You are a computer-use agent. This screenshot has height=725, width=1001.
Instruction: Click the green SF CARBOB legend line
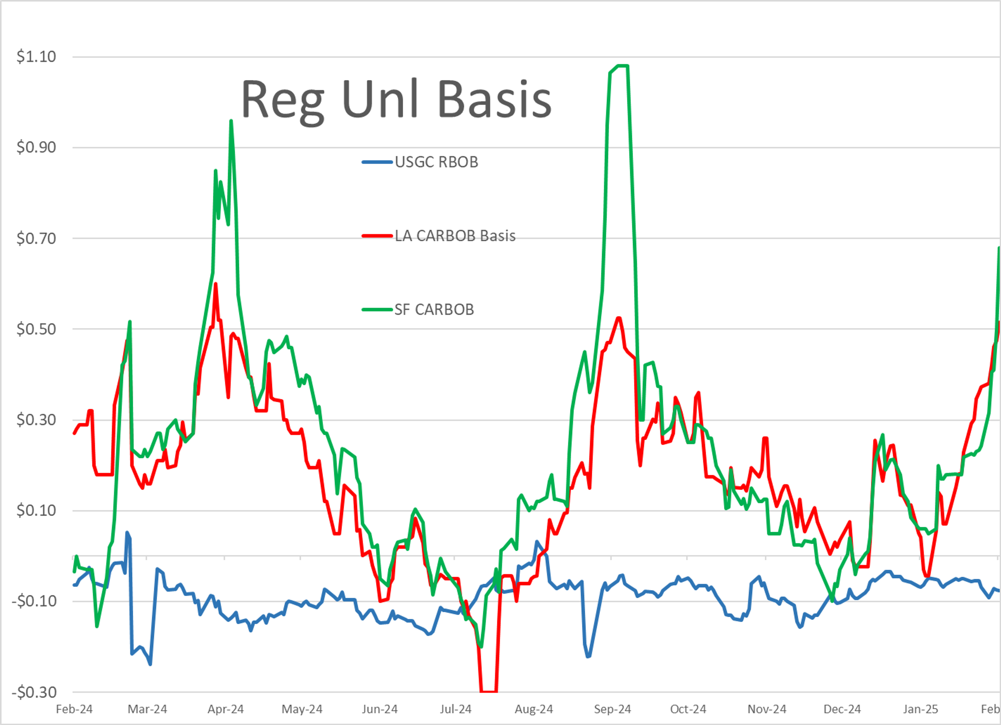pyautogui.click(x=377, y=309)
